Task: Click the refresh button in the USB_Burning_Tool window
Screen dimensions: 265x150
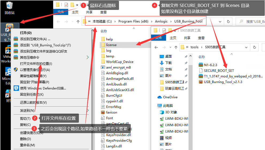Action: pyautogui.click(x=228, y=21)
